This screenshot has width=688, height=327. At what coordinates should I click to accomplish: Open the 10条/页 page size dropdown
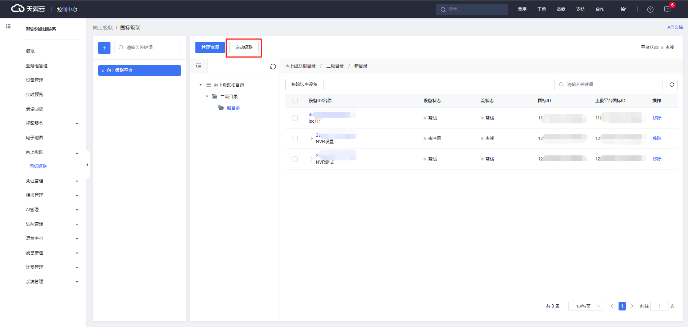[x=586, y=306]
